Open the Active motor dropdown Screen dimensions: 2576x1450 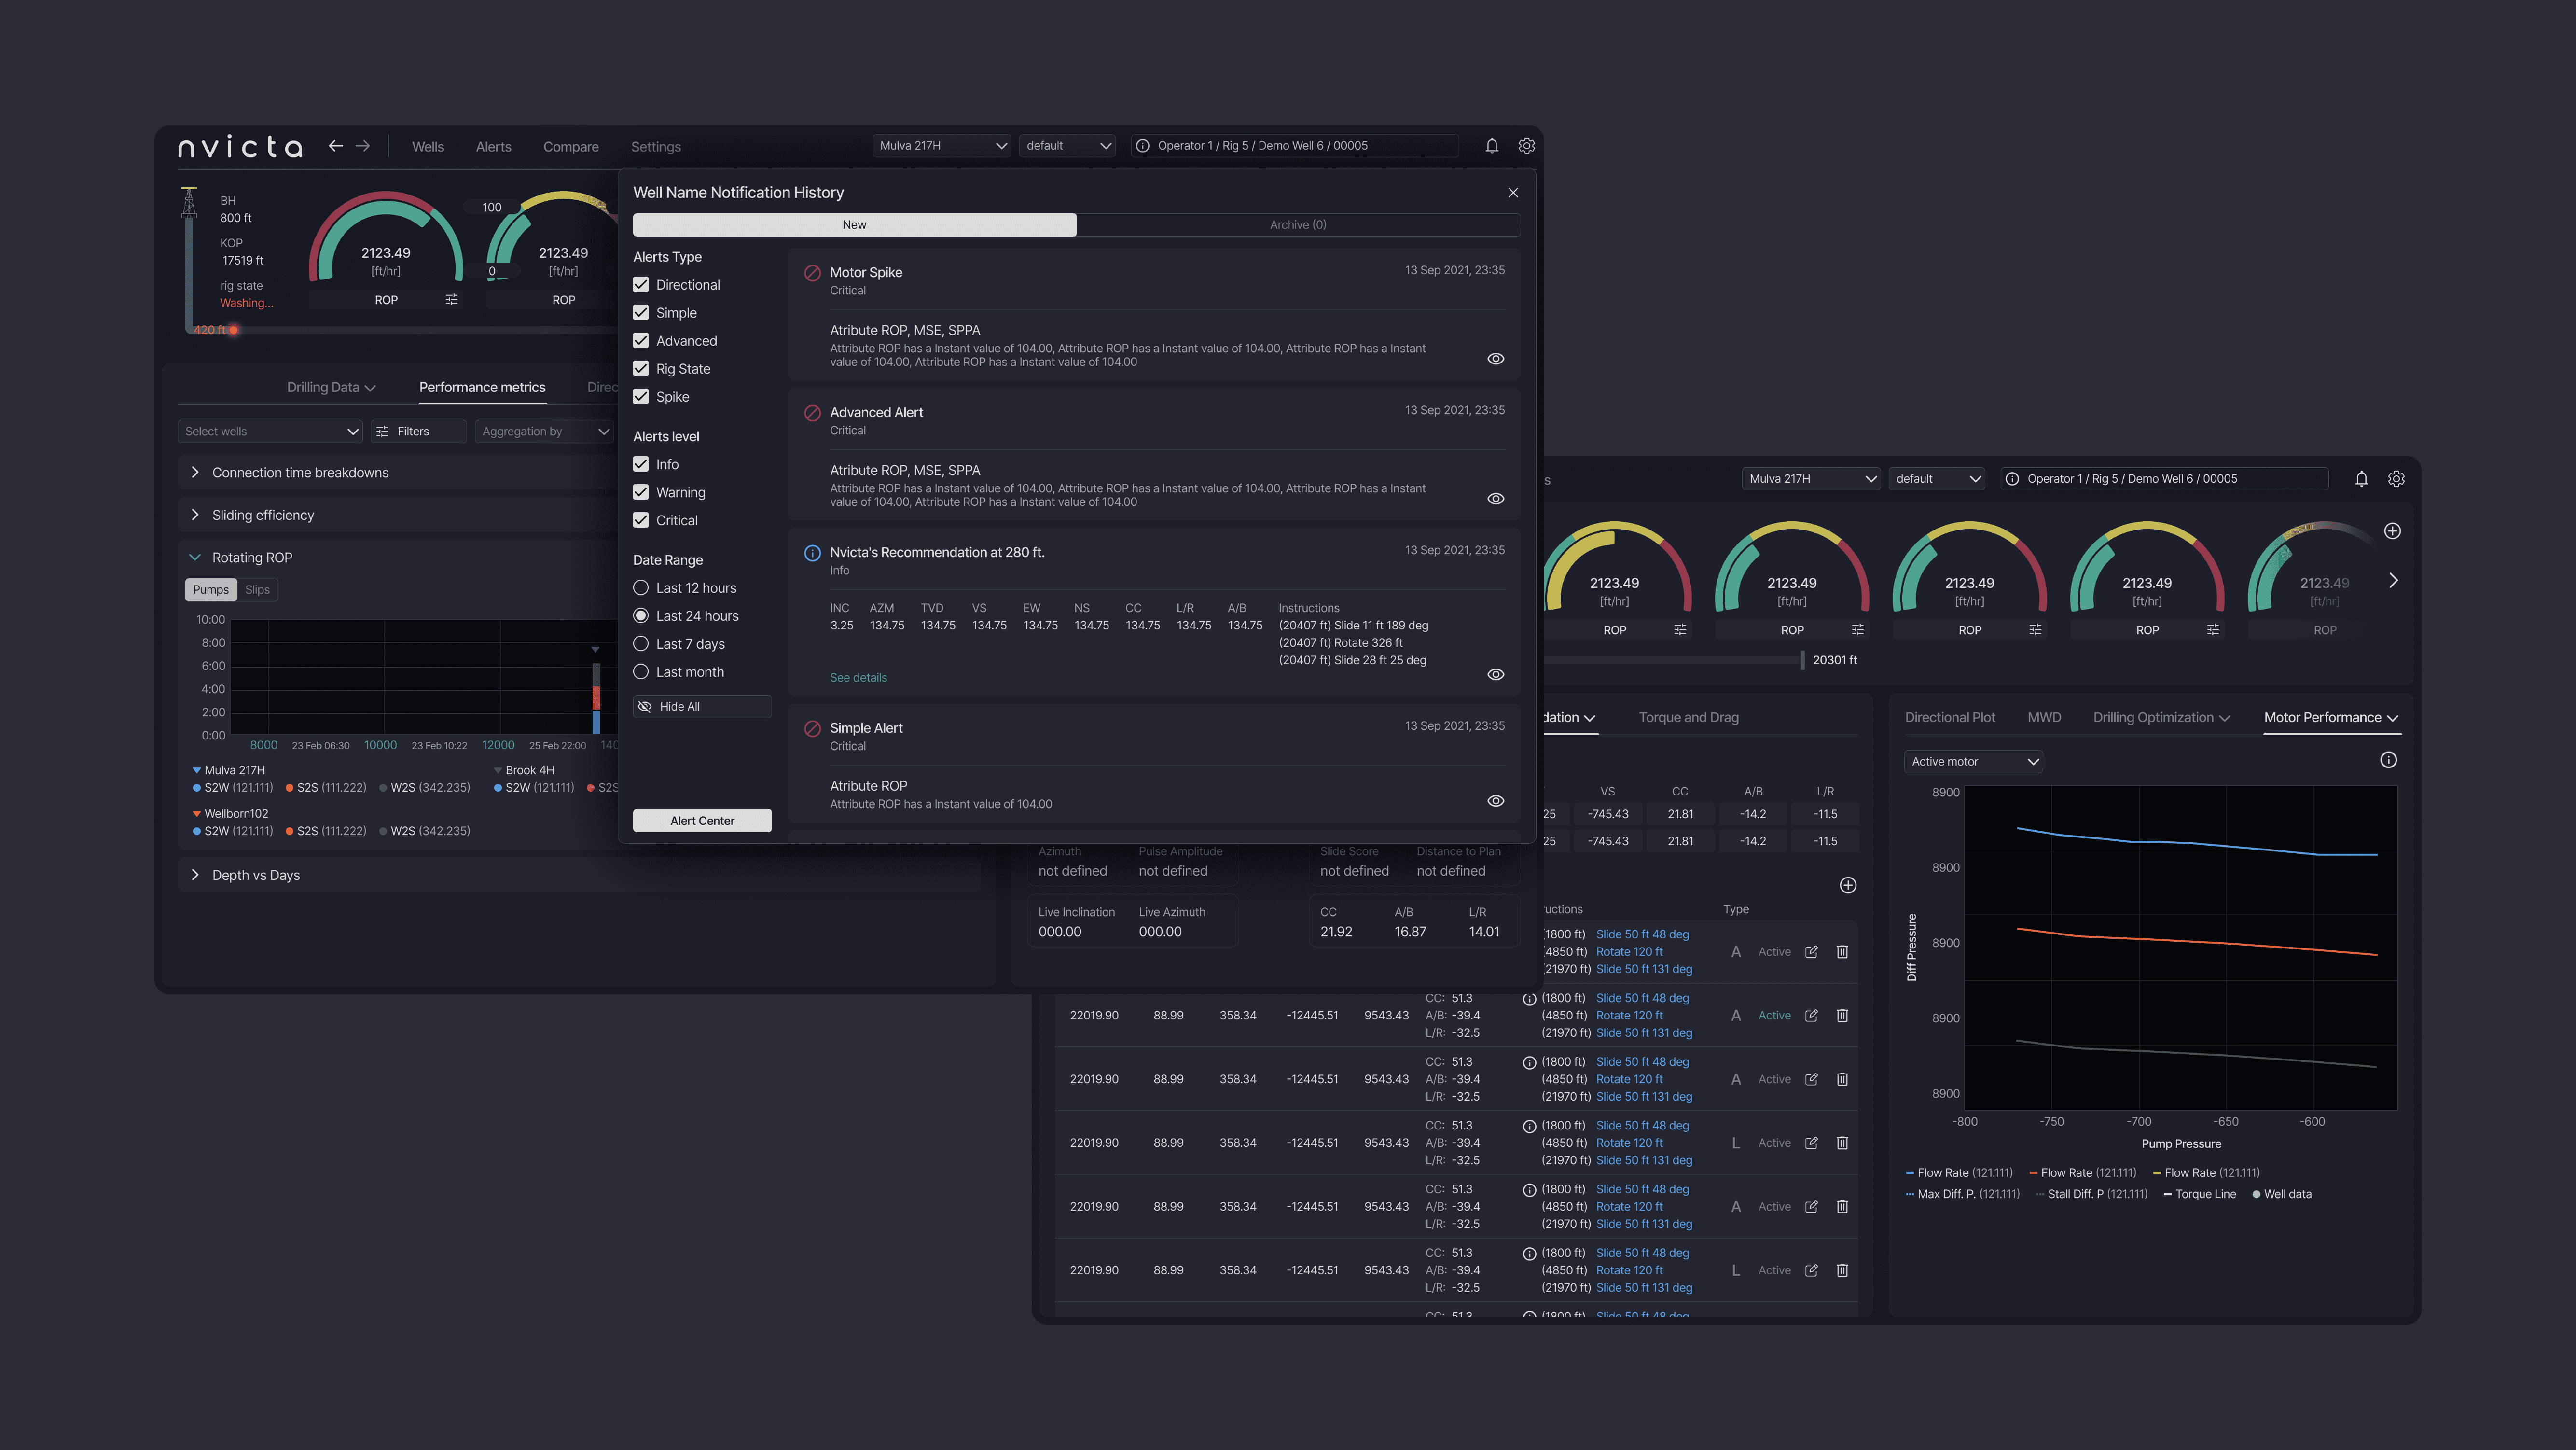click(x=1973, y=762)
